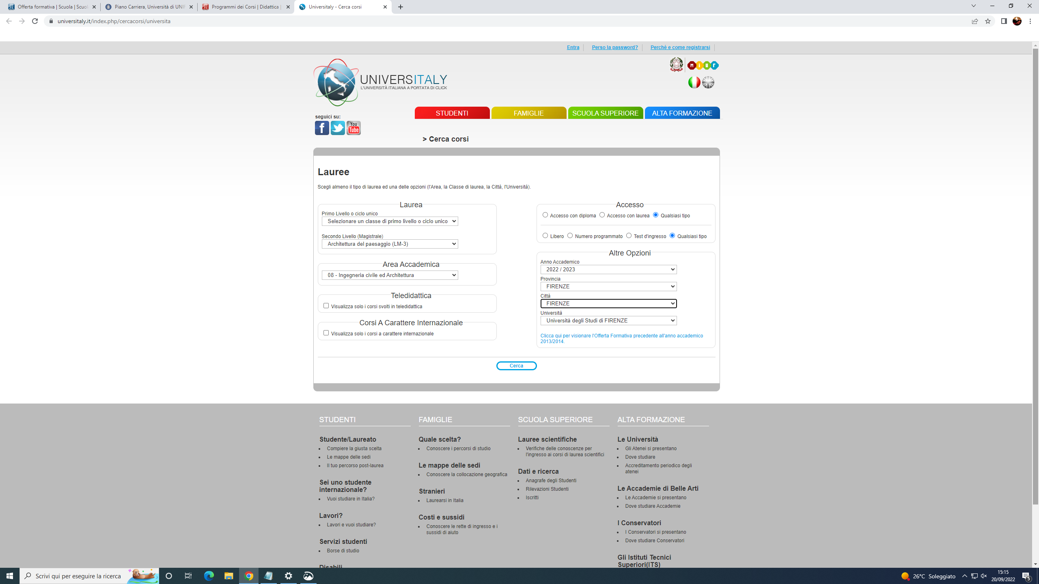This screenshot has height=584, width=1039.
Task: Open FAMIGLIE yellow navigation tab
Action: pyautogui.click(x=528, y=113)
